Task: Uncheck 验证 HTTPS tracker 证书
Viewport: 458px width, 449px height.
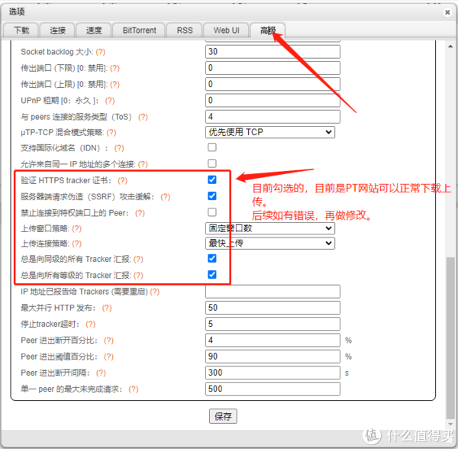Action: [x=212, y=179]
